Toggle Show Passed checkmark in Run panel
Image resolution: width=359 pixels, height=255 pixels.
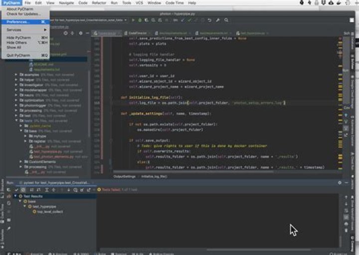16,190
